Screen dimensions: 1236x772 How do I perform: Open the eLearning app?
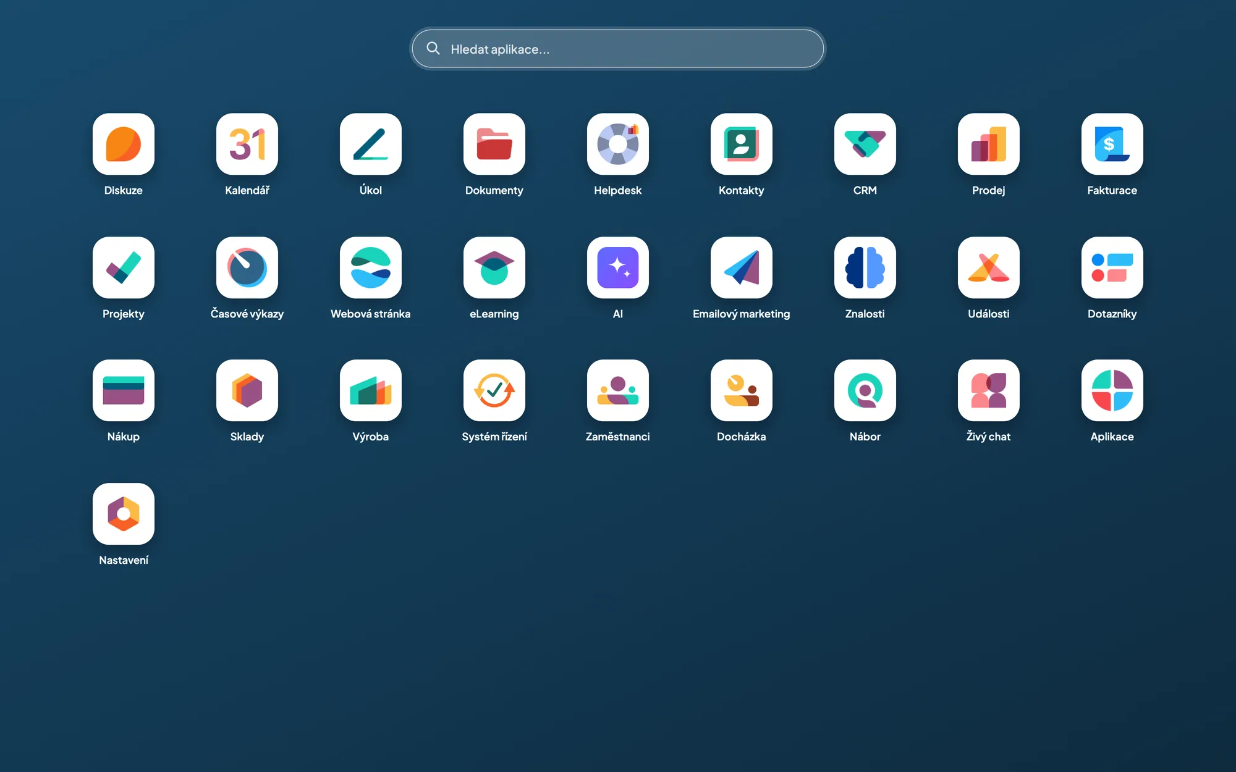click(x=494, y=267)
